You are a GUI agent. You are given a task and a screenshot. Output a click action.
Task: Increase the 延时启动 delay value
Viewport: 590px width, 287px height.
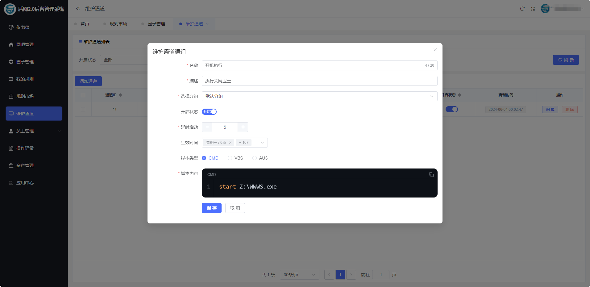(243, 127)
